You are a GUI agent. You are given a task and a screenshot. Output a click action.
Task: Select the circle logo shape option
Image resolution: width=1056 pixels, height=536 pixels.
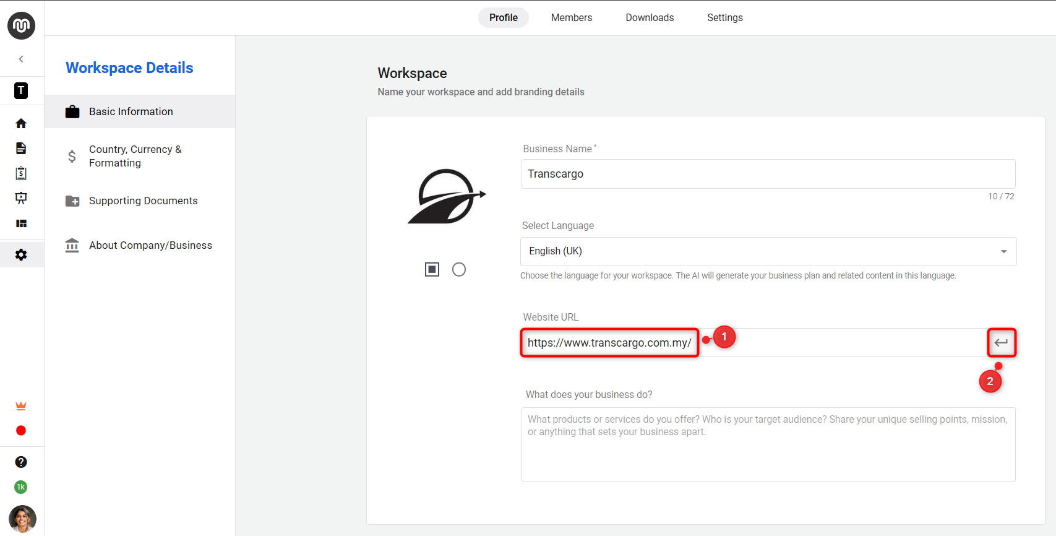coord(459,269)
